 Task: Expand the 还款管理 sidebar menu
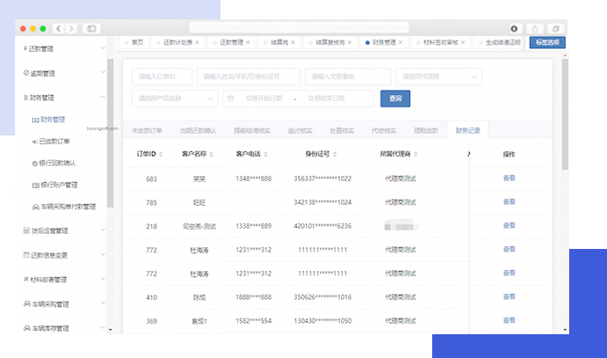[103, 49]
